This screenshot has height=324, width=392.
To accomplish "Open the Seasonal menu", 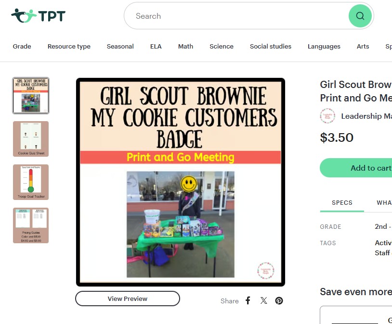I will pos(120,47).
